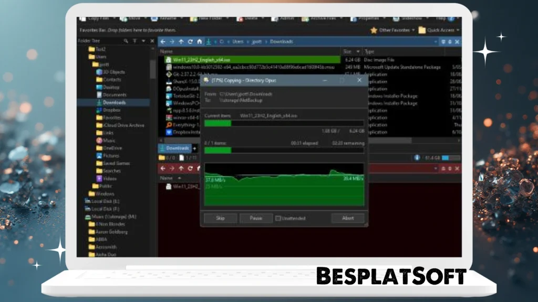Click the Admin toolbar icon

(281, 17)
